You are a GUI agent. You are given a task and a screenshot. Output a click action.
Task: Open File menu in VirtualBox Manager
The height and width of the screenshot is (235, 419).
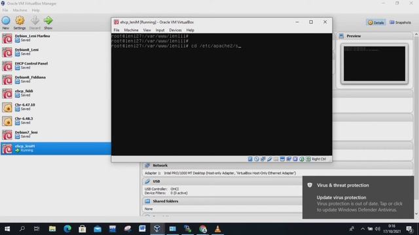click(x=5, y=10)
